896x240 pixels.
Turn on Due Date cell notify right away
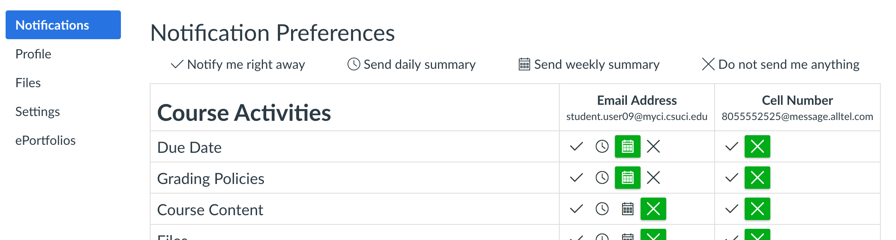(x=731, y=146)
